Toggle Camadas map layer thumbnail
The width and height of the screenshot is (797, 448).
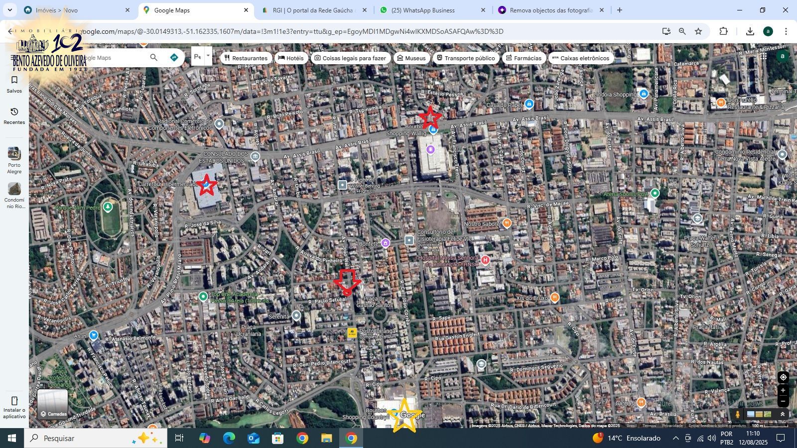pos(53,404)
